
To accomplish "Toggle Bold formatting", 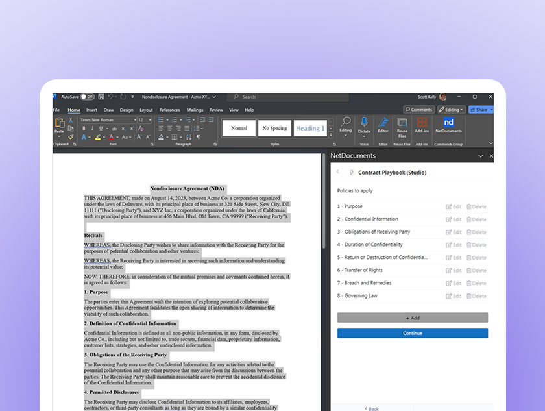I will 84,129.
